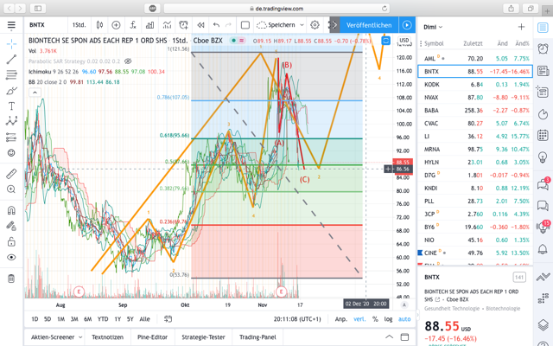Open indicator templates

[x=167, y=25]
